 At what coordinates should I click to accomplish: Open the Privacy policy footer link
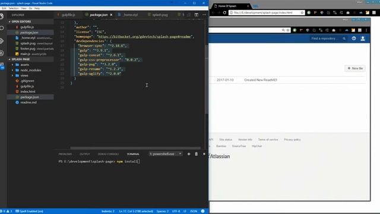point(292,140)
